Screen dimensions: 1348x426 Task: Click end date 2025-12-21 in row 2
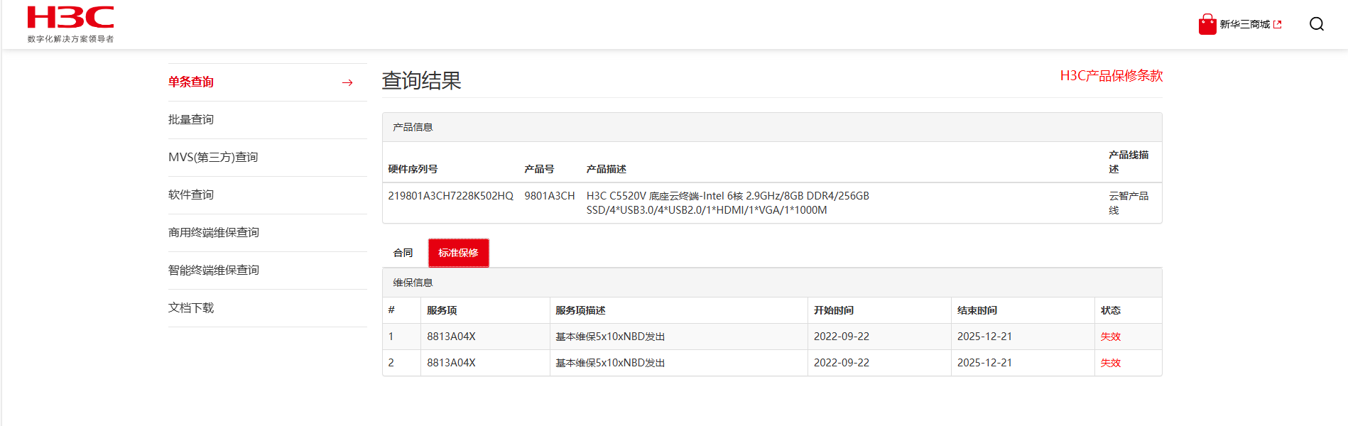(984, 363)
